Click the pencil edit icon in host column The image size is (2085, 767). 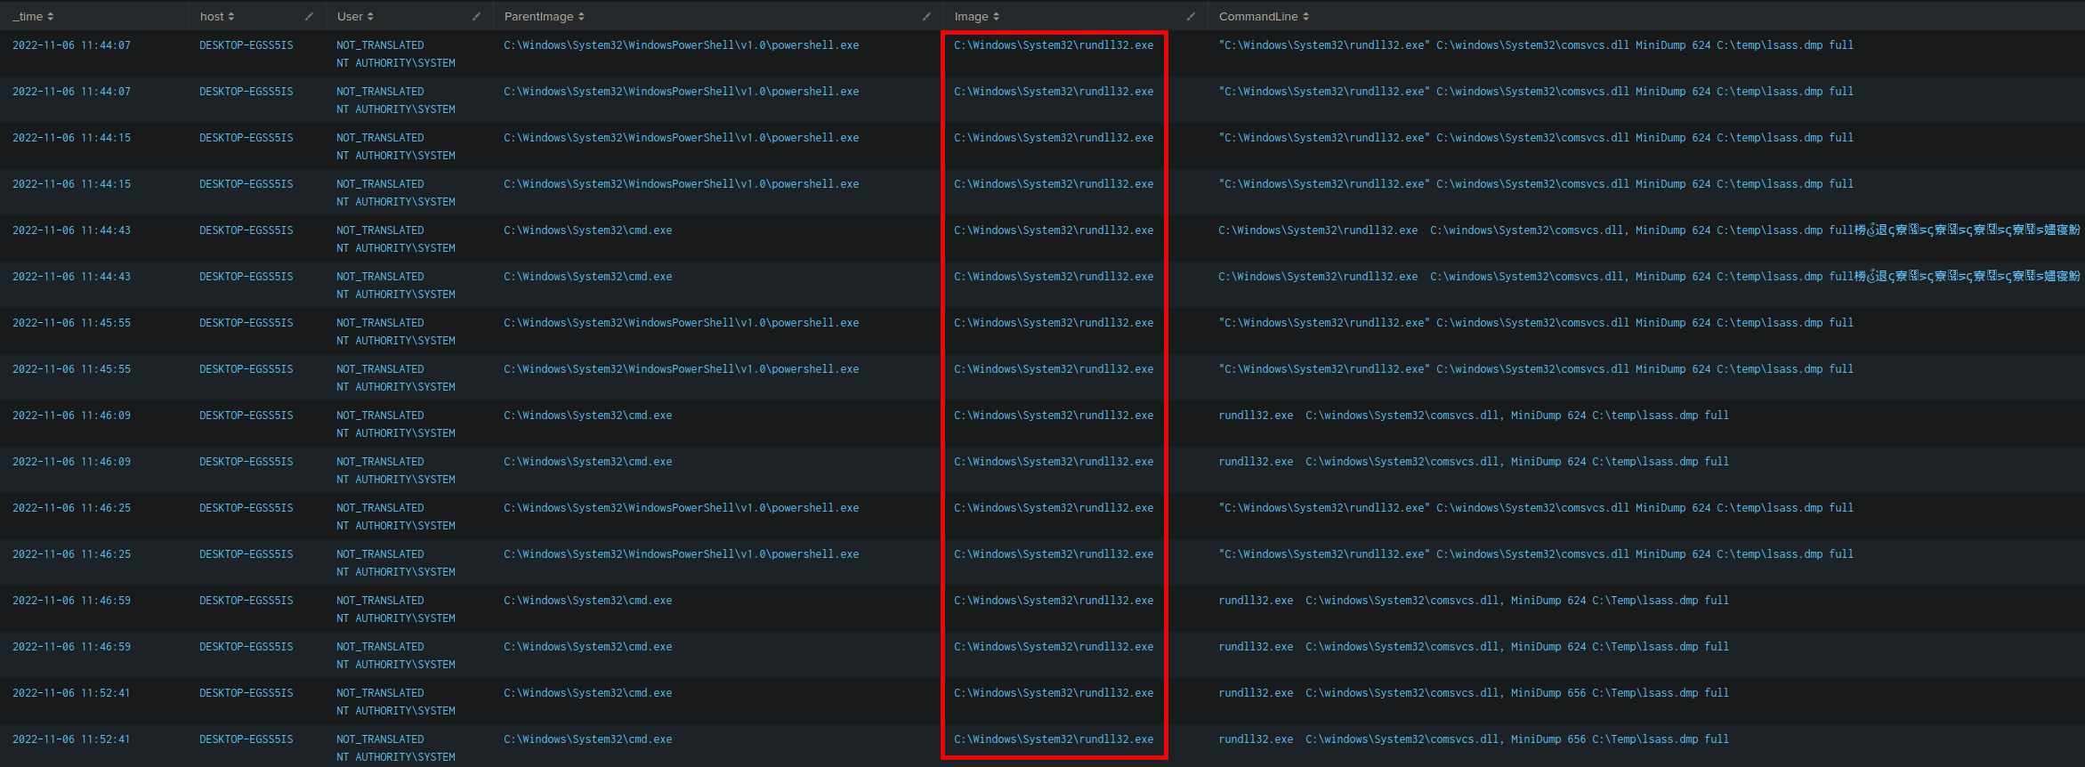[309, 17]
